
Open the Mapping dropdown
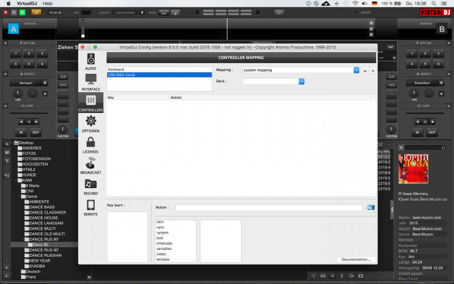point(356,70)
